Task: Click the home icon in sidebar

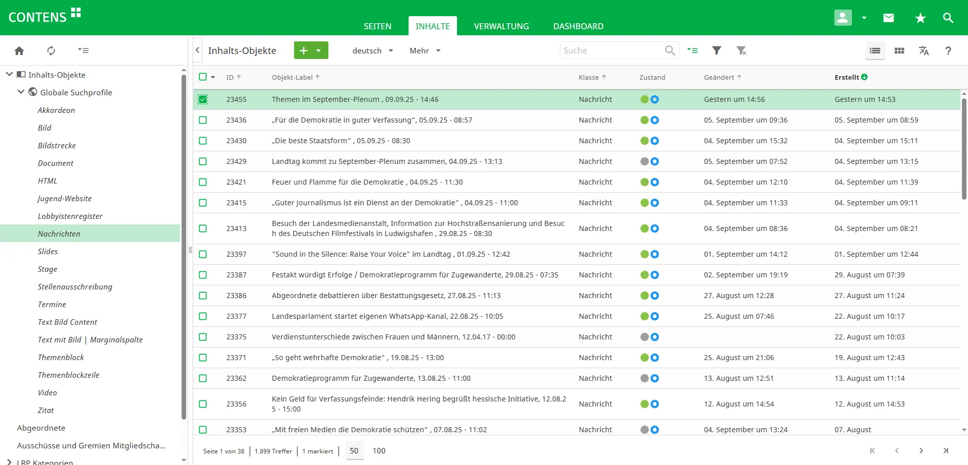Action: (x=19, y=50)
